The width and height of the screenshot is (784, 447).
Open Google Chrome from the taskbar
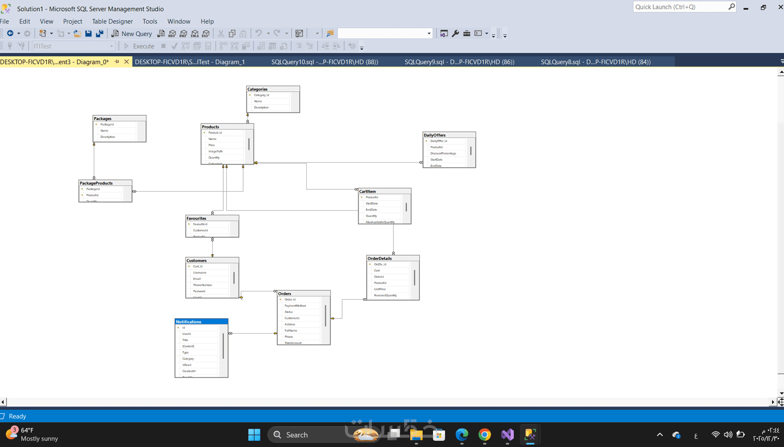484,435
